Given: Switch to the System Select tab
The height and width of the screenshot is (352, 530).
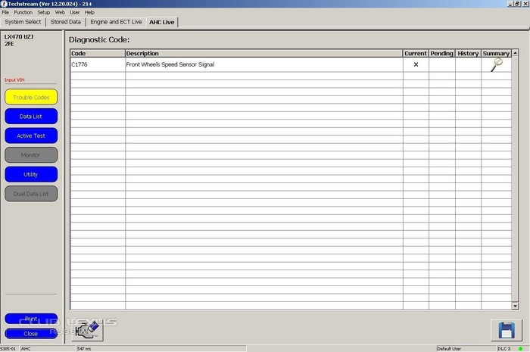Looking at the screenshot, I should pos(23,22).
